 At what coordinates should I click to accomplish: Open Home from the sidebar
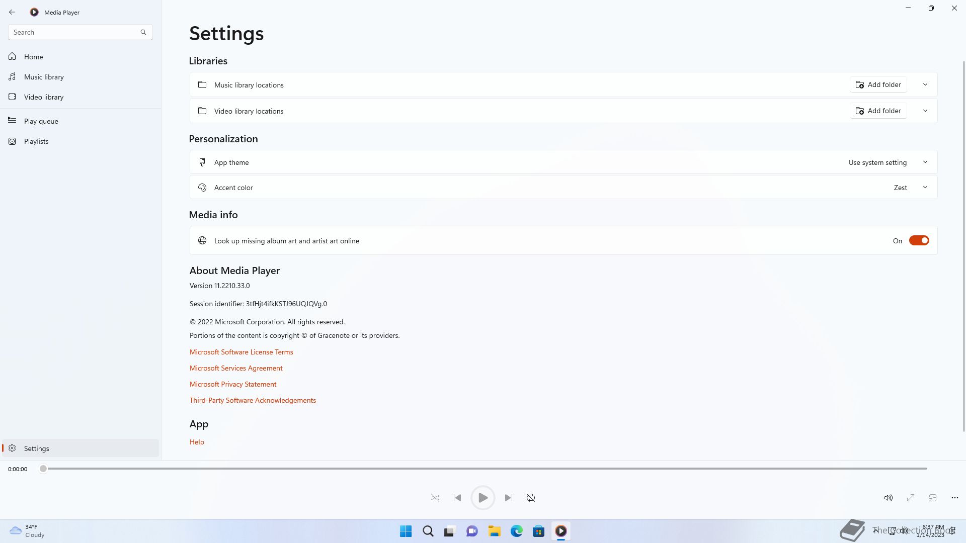pos(80,57)
